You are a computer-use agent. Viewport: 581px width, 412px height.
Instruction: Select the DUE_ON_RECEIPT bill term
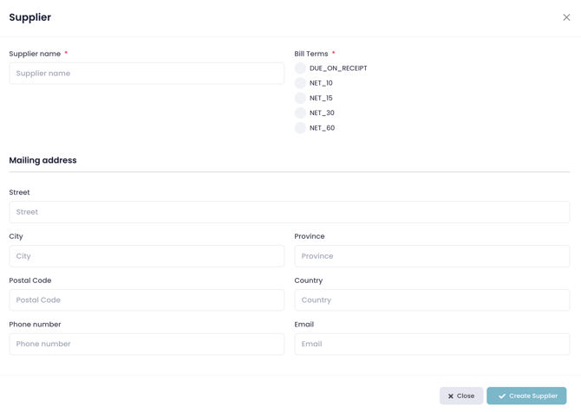point(300,68)
